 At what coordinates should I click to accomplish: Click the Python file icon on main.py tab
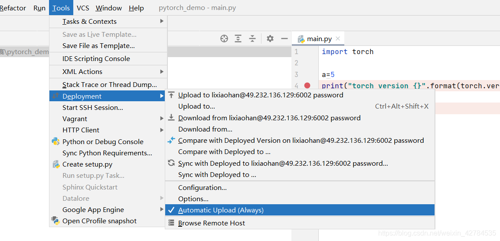(301, 39)
